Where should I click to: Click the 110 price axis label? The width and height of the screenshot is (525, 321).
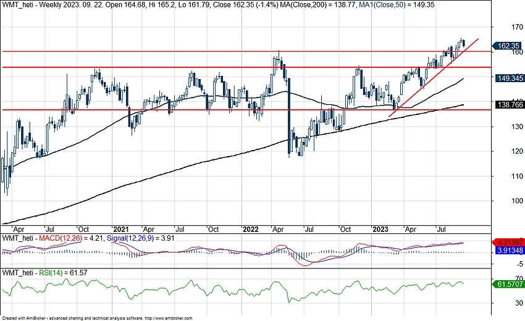[518, 176]
